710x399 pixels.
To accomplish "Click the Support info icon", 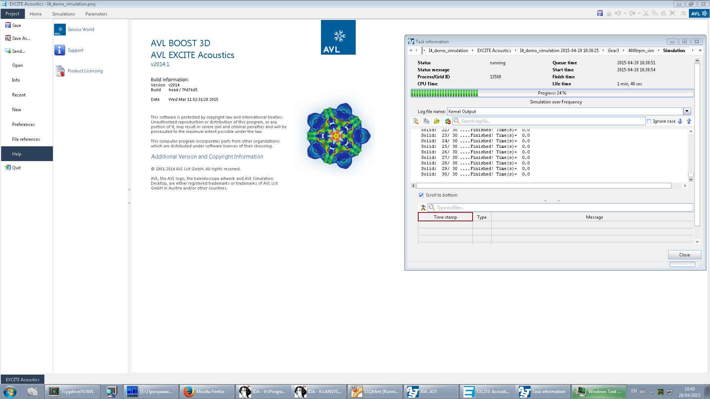I will click(60, 50).
